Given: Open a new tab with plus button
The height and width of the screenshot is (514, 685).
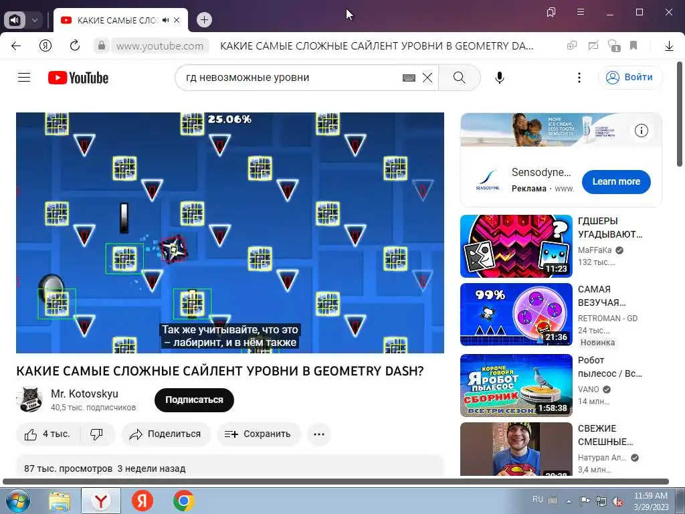Looking at the screenshot, I should coord(204,19).
